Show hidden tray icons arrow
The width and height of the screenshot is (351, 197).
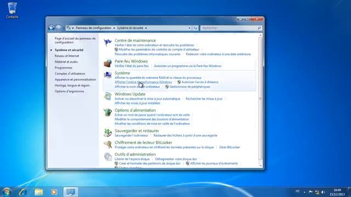(304, 192)
